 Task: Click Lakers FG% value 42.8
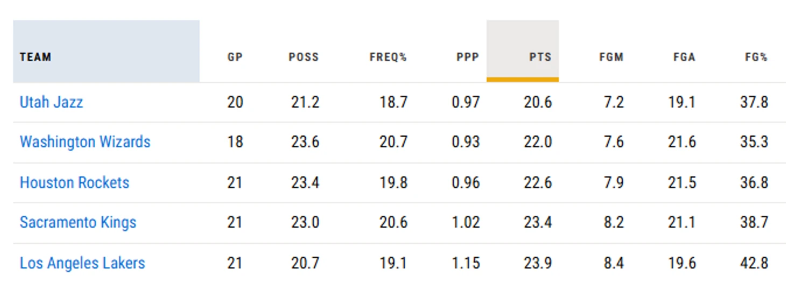(754, 263)
